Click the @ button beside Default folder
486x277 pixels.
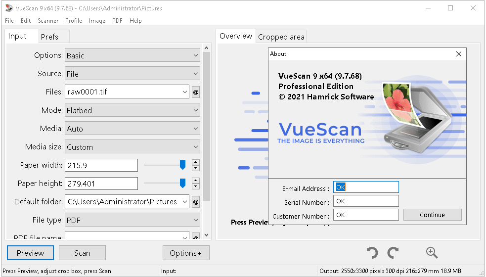pos(196,202)
